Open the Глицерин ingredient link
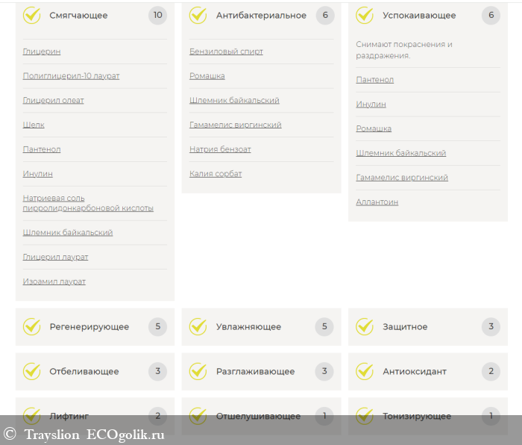This screenshot has height=445, width=522. tap(42, 52)
